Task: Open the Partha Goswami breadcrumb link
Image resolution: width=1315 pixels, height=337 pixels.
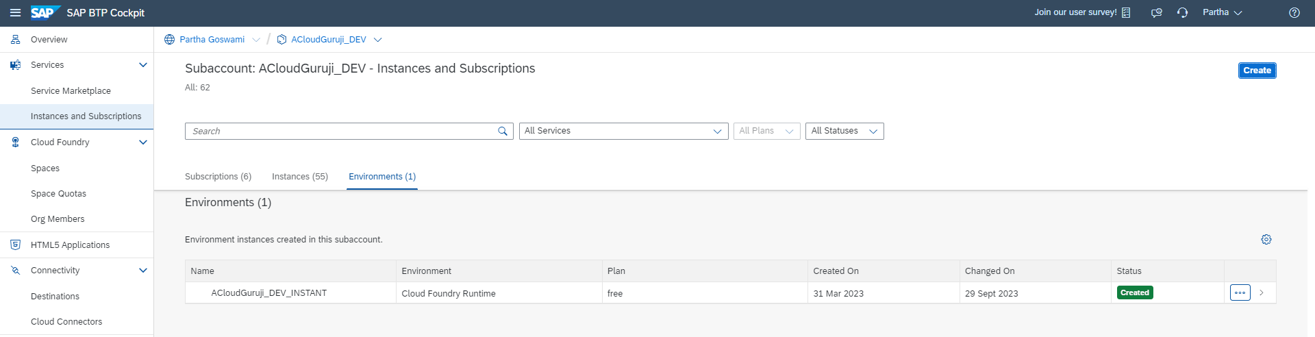Action: click(x=212, y=40)
